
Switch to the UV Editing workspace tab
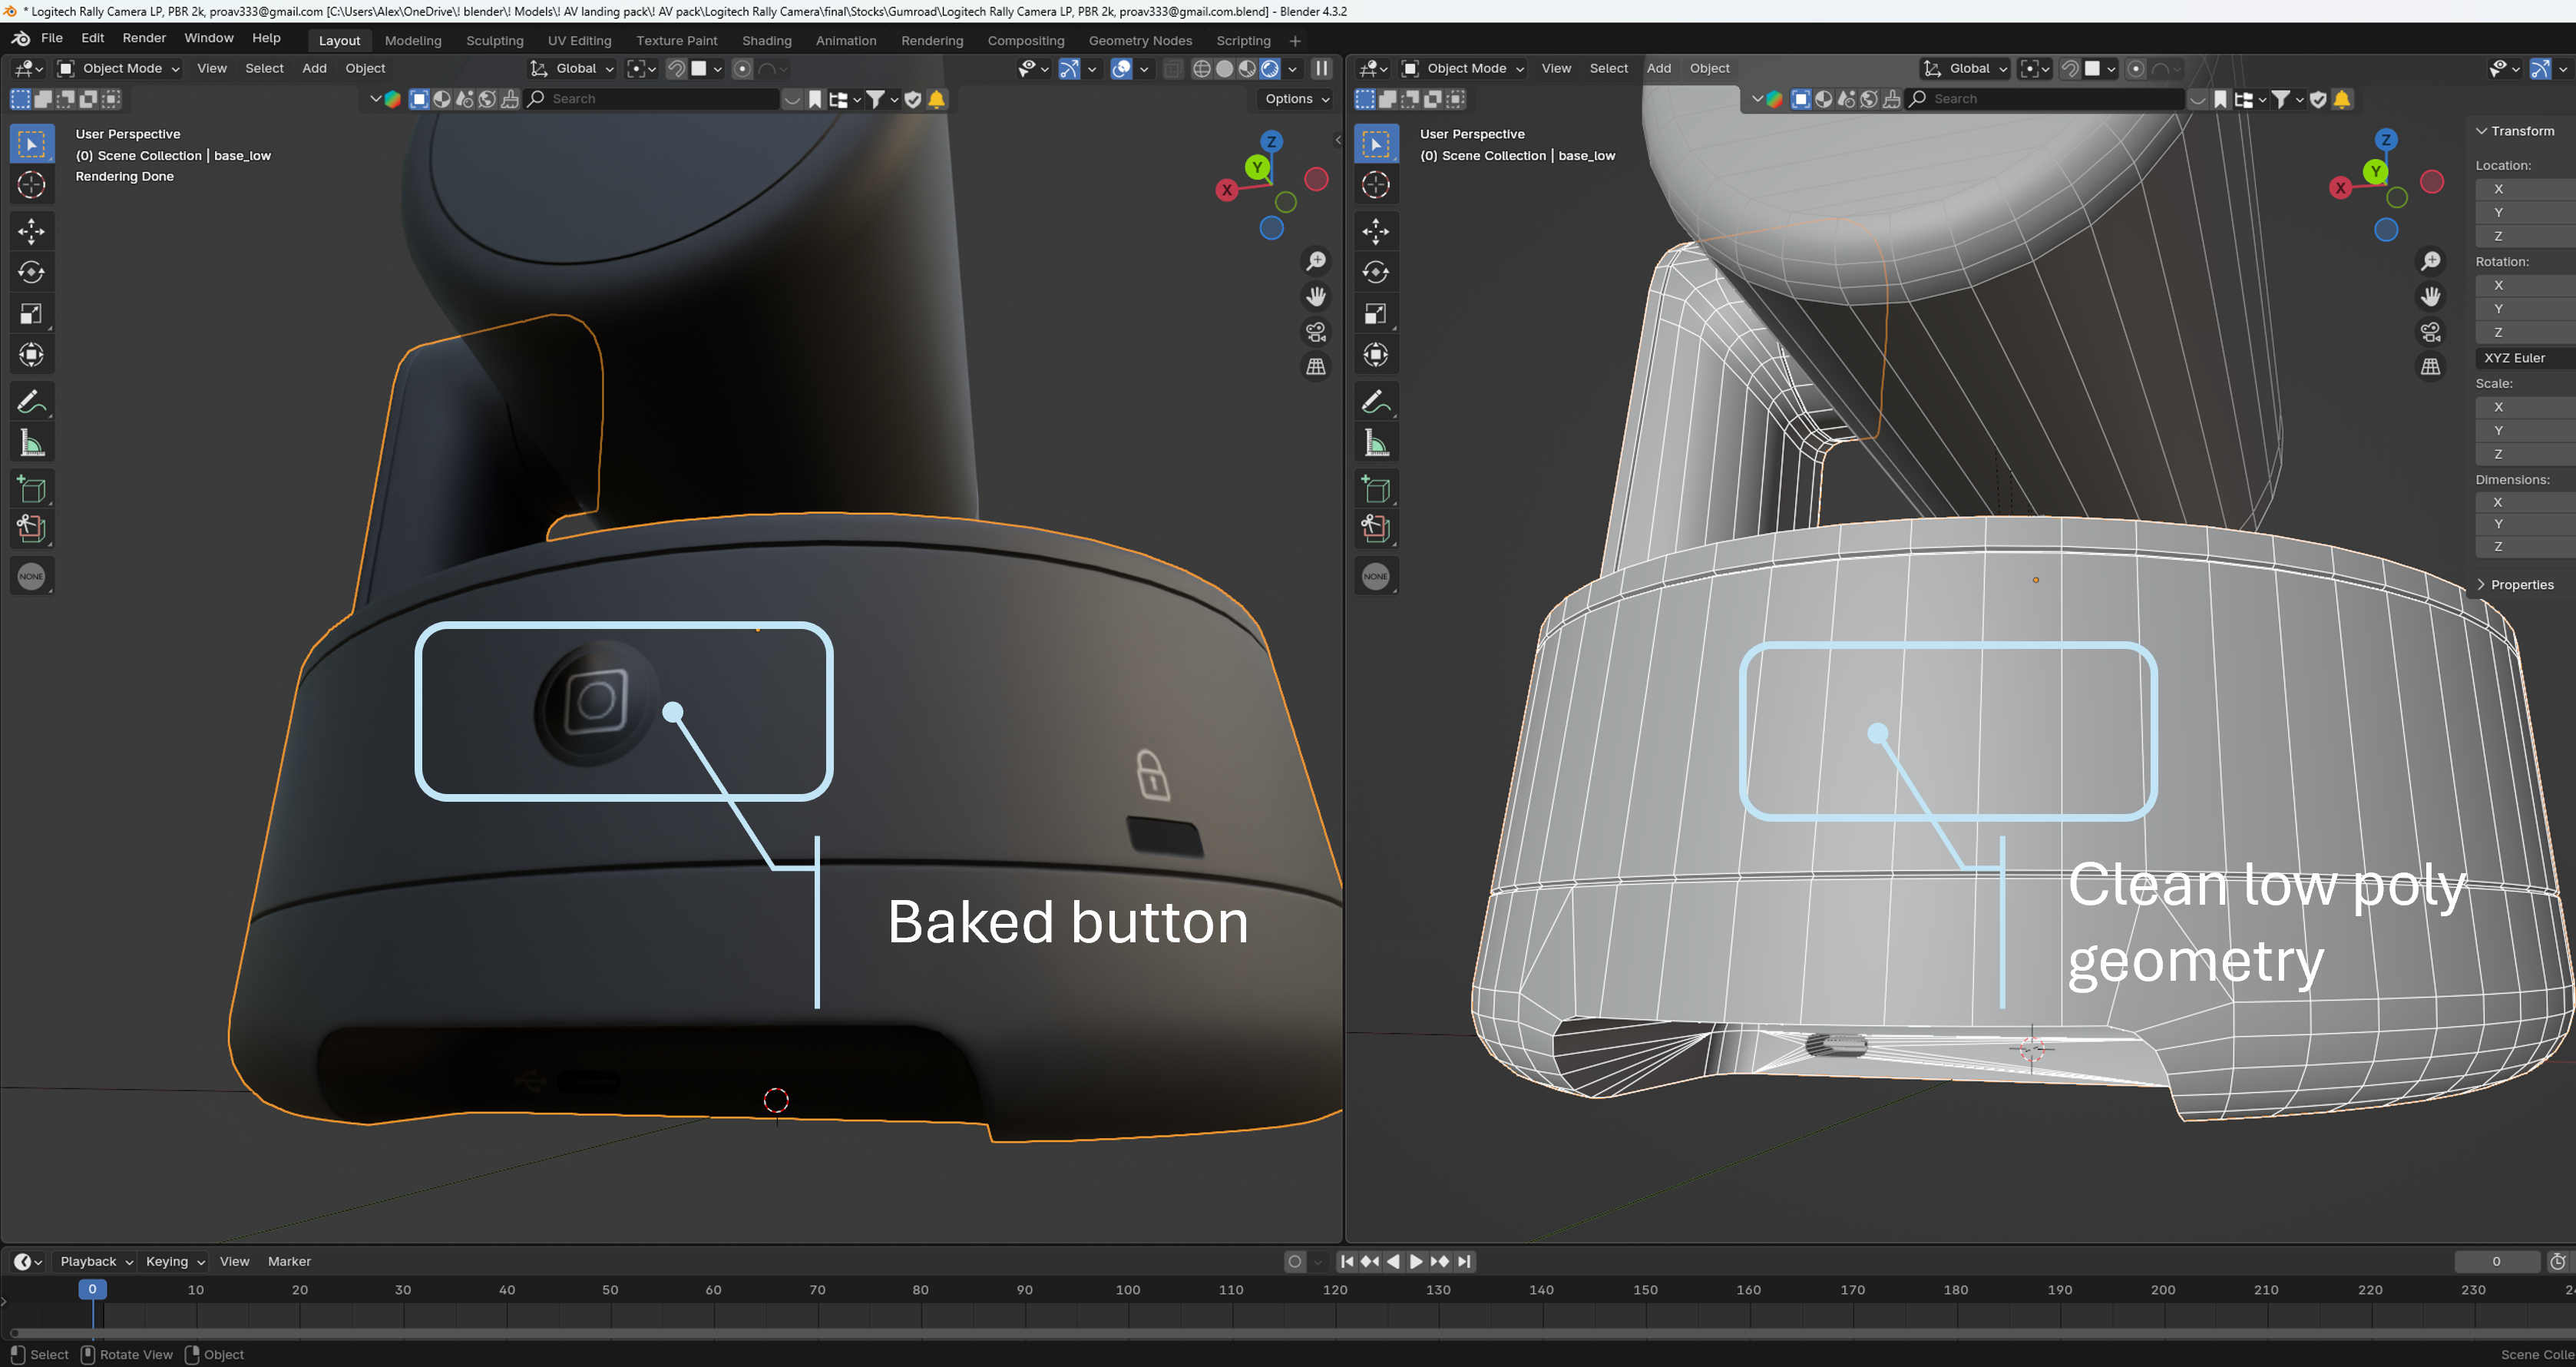coord(579,40)
